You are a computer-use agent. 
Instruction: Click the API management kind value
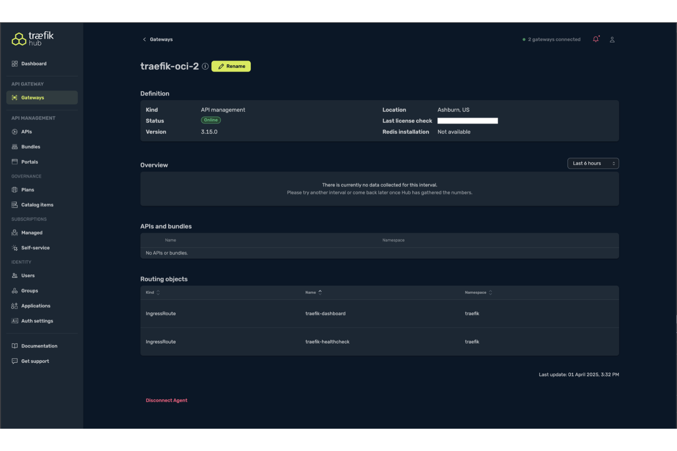(223, 110)
